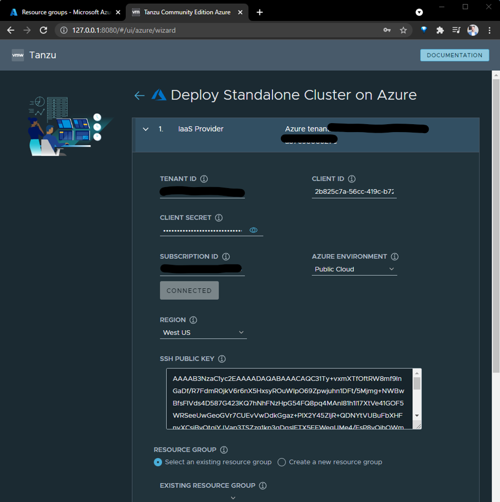Image resolution: width=500 pixels, height=502 pixels.
Task: Open the Chrome profile avatar
Action: point(473,30)
